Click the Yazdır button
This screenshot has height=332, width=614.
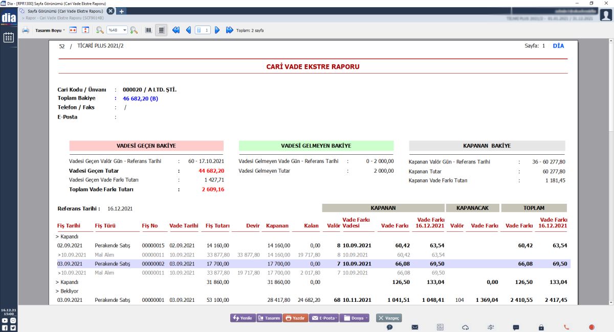click(295, 318)
